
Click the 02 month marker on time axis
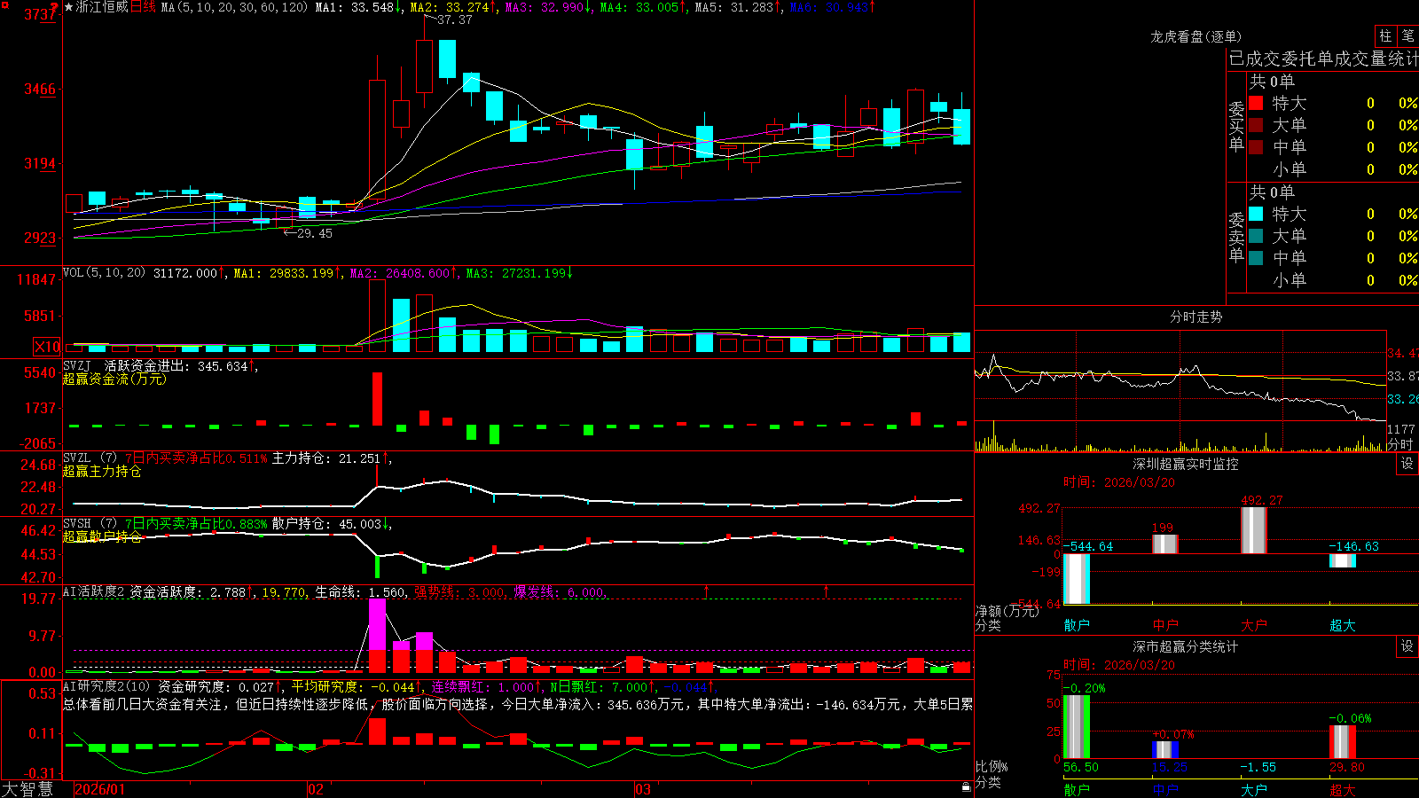point(316,789)
